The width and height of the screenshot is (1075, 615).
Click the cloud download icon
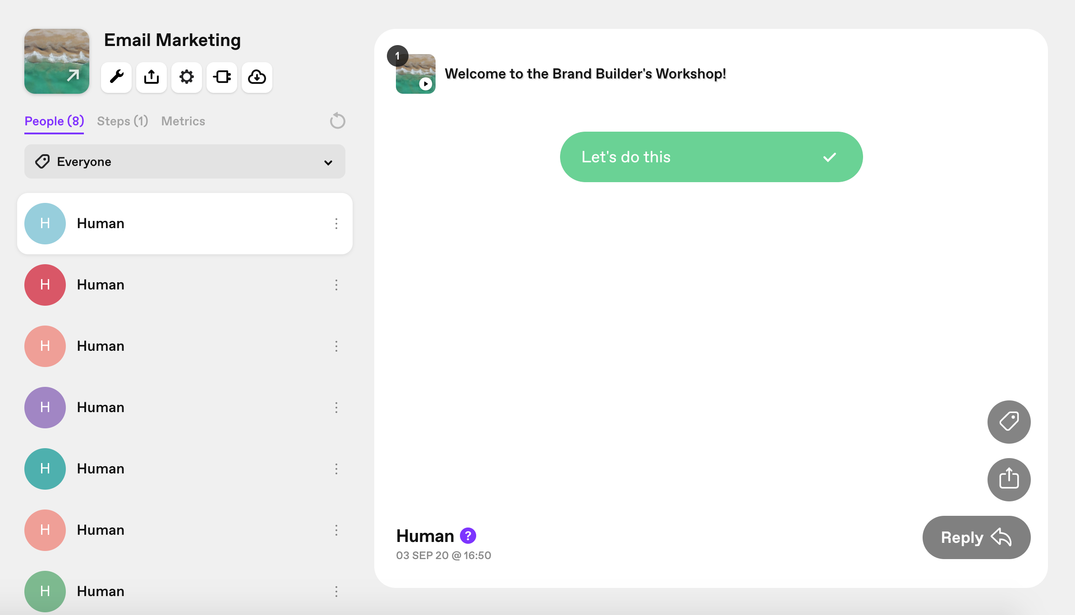tap(257, 77)
